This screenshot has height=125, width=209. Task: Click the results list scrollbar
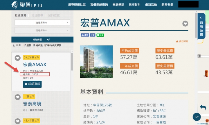72,62
